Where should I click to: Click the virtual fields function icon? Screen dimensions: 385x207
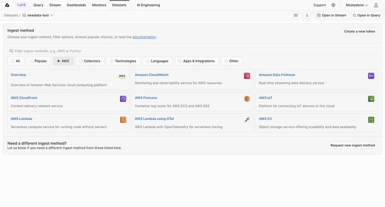[307, 15]
